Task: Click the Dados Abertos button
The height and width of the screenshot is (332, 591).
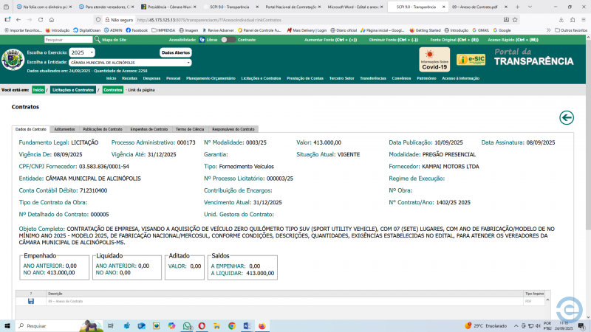Action: 176,52
